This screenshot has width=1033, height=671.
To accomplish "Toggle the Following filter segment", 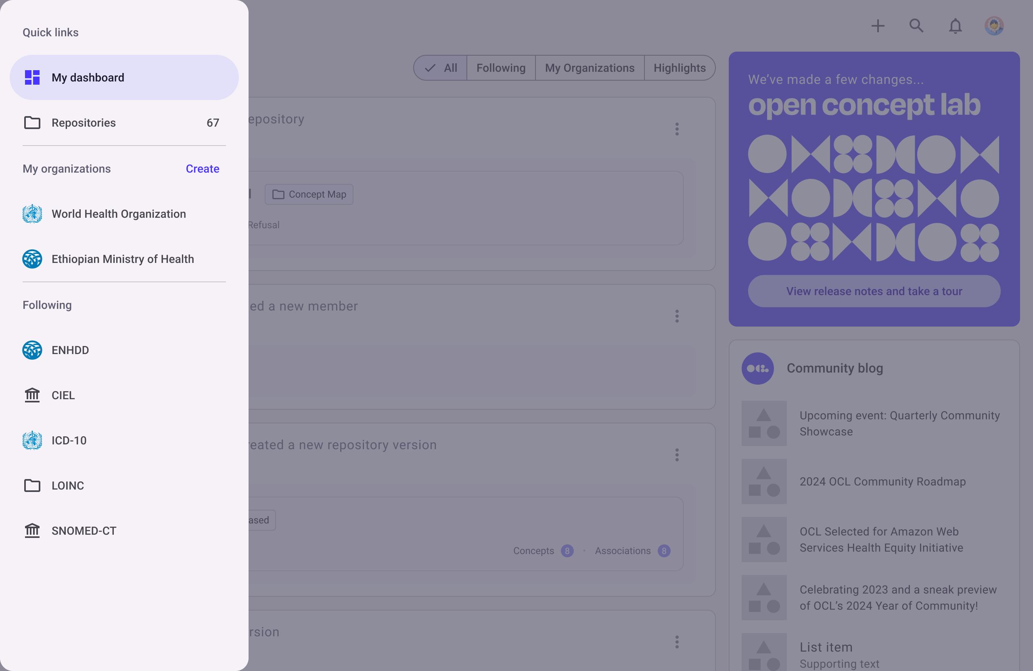I will [x=501, y=68].
